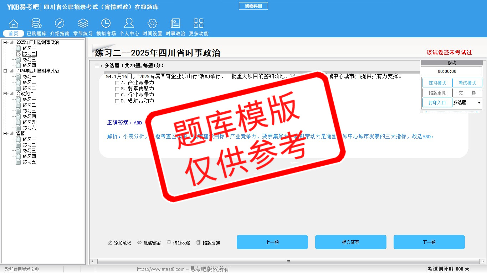Collapse the 2024年四川省时事政治 tree node
This screenshot has width=487, height=273.
click(5, 71)
